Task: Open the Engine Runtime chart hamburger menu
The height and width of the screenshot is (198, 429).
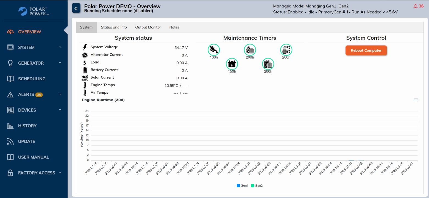Action: click(x=416, y=100)
